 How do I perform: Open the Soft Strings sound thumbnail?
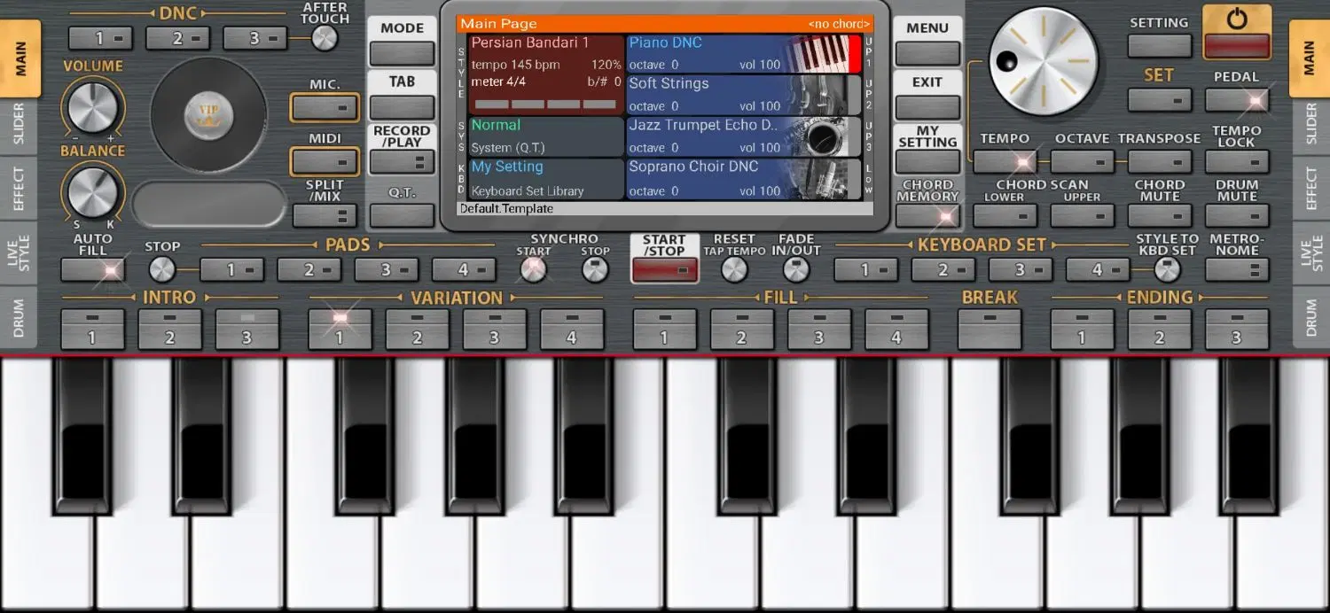point(818,95)
